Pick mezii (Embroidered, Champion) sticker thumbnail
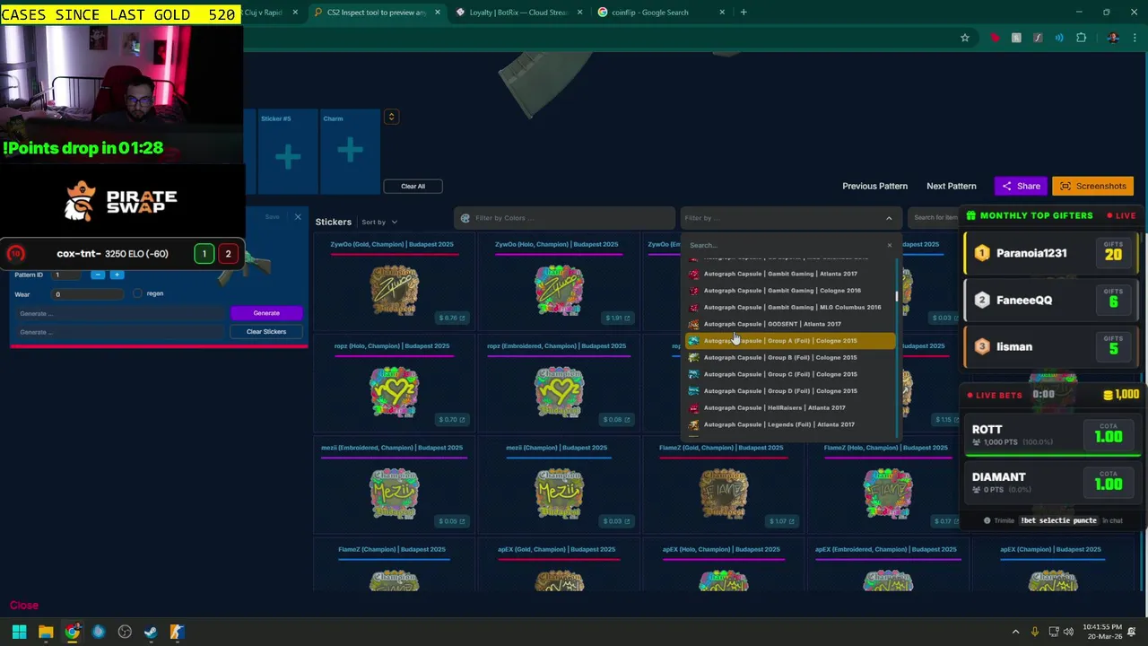The height and width of the screenshot is (646, 1148). click(394, 494)
